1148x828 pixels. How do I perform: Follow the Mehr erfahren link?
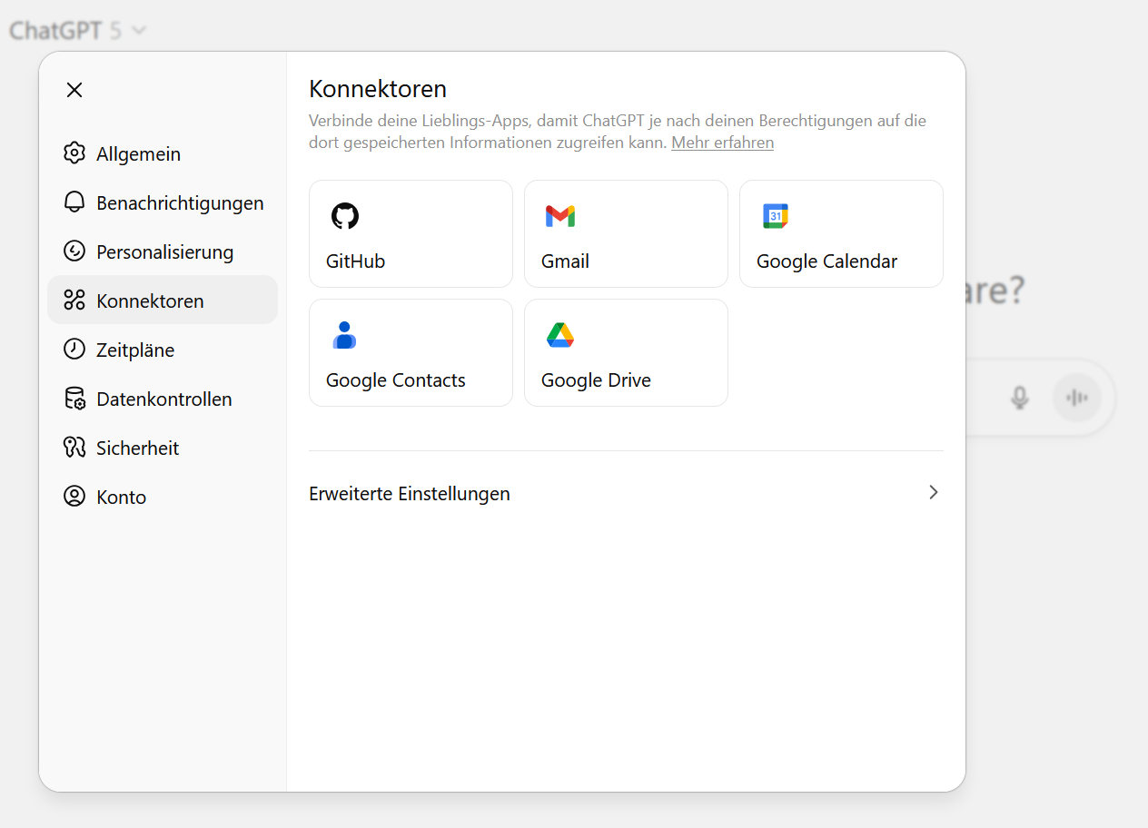pos(722,143)
